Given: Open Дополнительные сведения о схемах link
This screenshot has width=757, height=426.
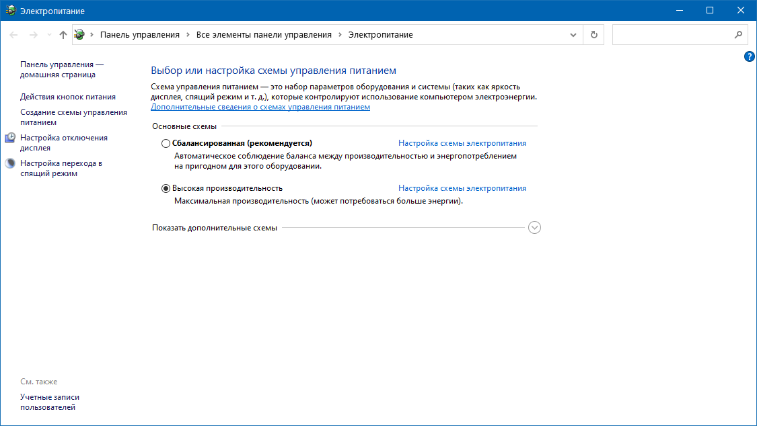Looking at the screenshot, I should coord(260,107).
